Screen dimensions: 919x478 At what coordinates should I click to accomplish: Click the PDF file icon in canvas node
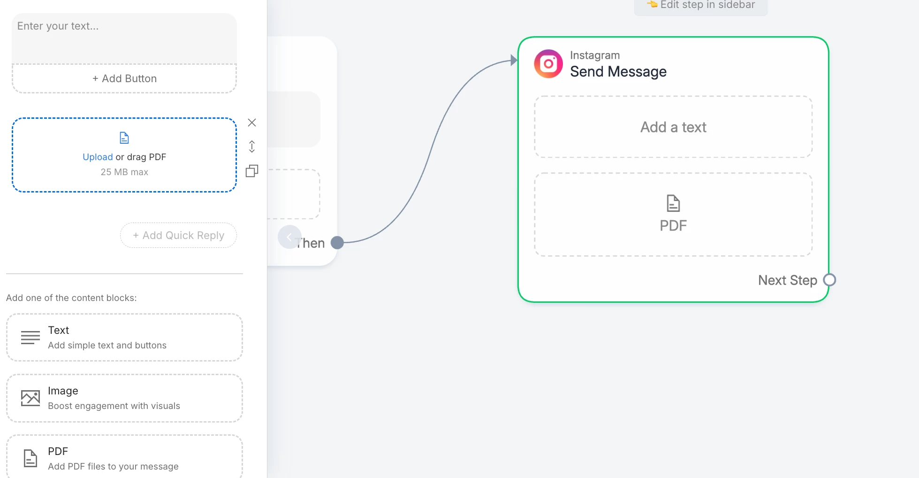click(x=673, y=203)
